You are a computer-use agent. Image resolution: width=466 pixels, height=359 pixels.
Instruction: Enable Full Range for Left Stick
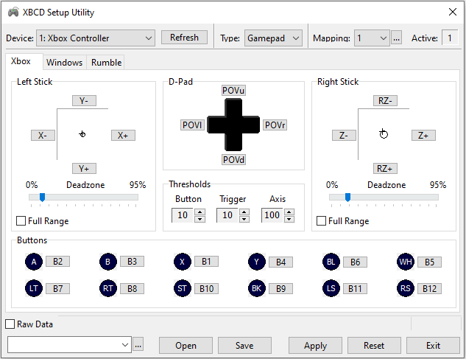click(x=21, y=221)
